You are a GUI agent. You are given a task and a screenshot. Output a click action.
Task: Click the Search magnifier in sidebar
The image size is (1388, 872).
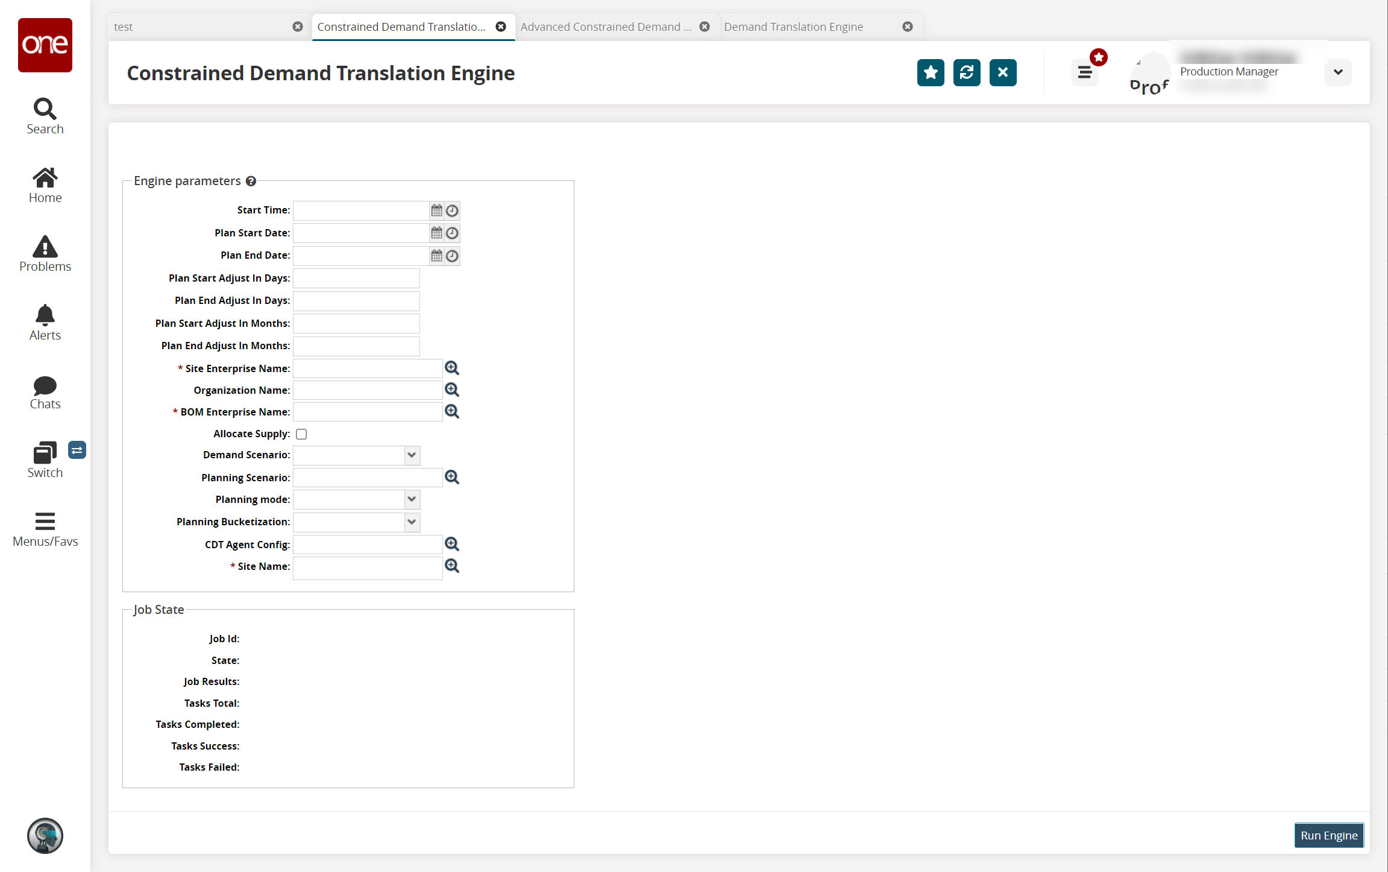(45, 109)
